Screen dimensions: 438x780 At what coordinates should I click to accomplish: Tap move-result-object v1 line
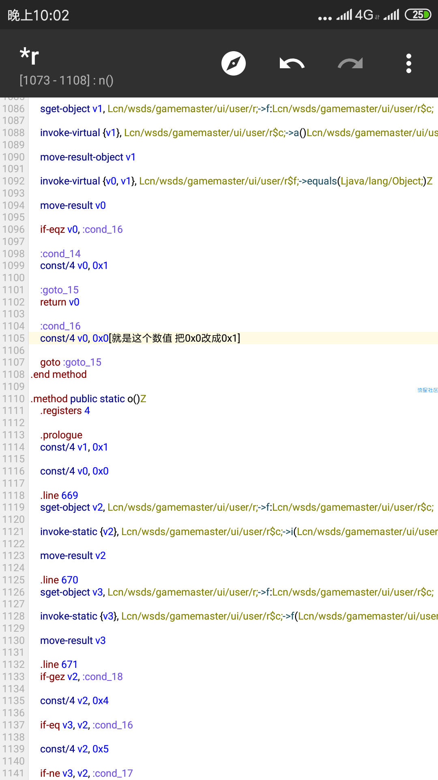pyautogui.click(x=88, y=157)
